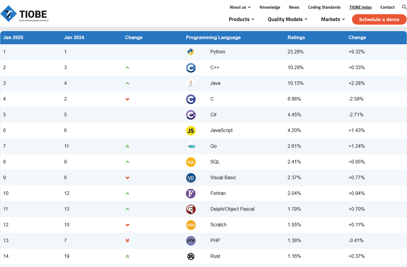Click the red down arrow for Visual Basic
The width and height of the screenshot is (407, 267).
[127, 178]
